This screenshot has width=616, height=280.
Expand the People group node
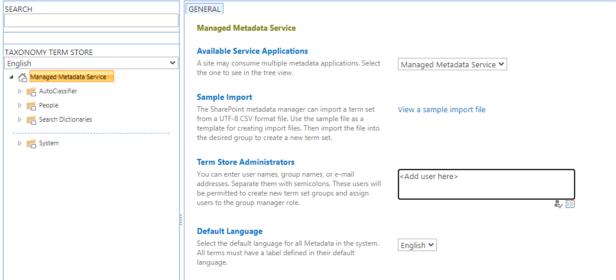tap(20, 106)
